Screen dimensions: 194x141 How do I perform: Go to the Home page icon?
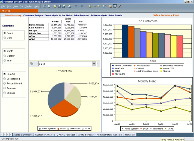[x=90, y=6]
